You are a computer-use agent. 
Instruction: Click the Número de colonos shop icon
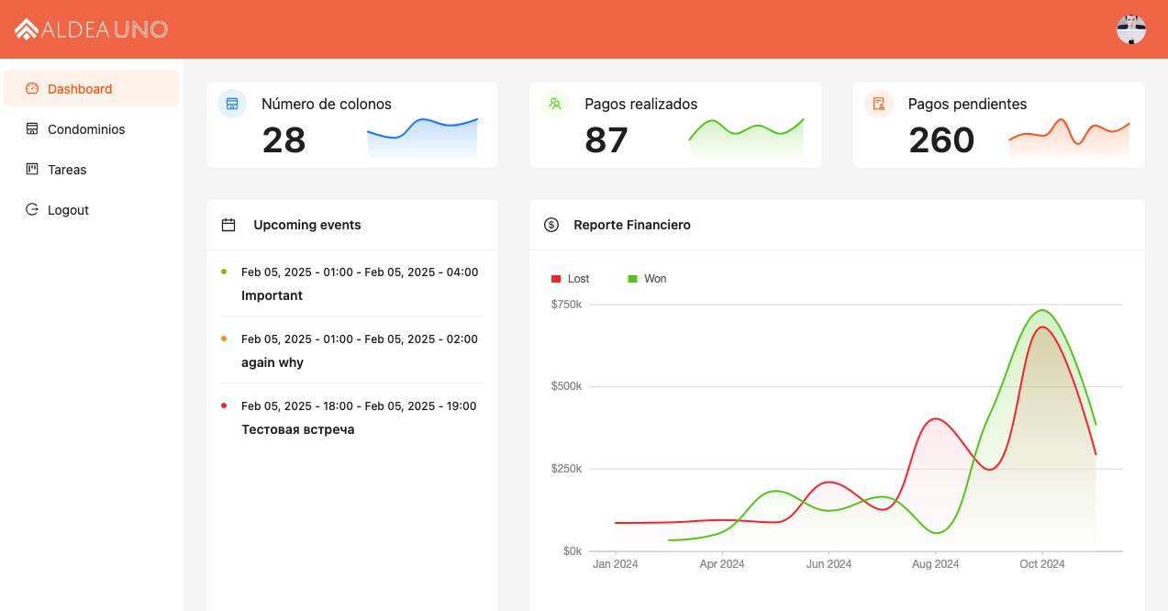232,104
